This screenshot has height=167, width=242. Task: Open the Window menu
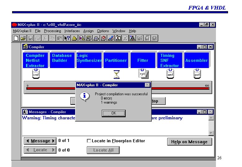(119, 31)
